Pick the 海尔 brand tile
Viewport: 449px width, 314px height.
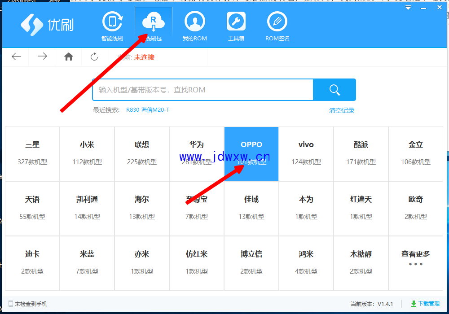tap(142, 209)
